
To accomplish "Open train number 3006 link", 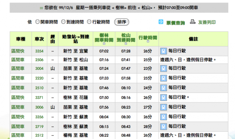I will 39,107.
